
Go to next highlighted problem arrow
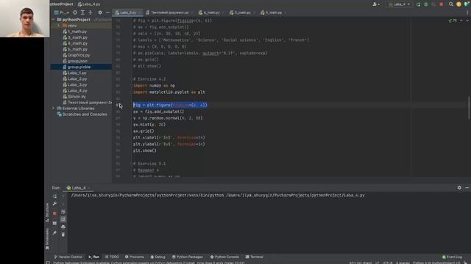coord(467,21)
